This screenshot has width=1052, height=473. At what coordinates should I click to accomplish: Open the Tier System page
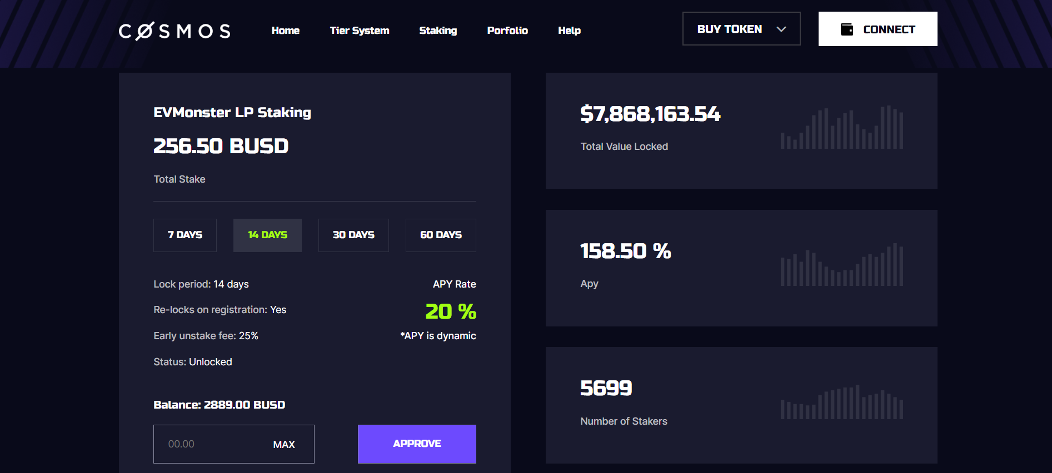pos(359,31)
